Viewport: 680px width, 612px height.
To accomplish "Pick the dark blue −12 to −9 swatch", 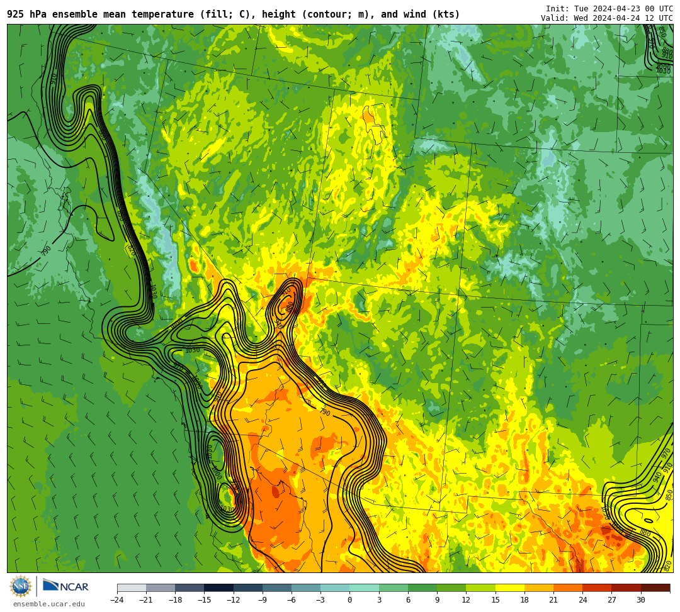I will (248, 587).
